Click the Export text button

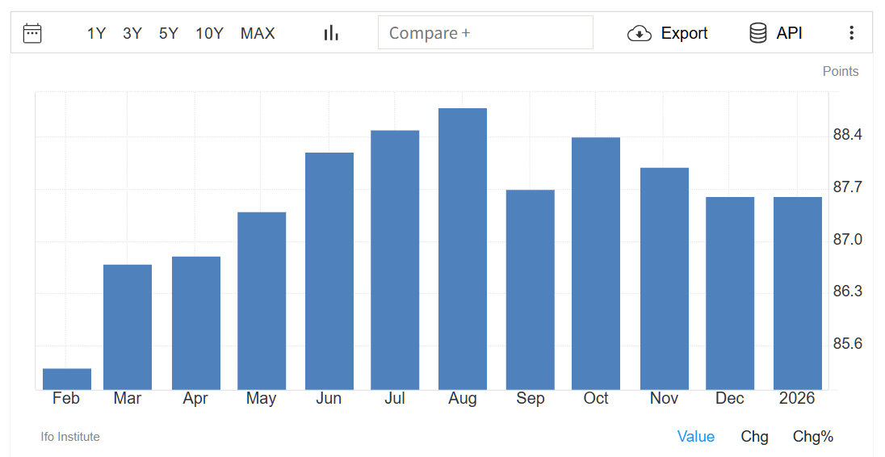[684, 33]
